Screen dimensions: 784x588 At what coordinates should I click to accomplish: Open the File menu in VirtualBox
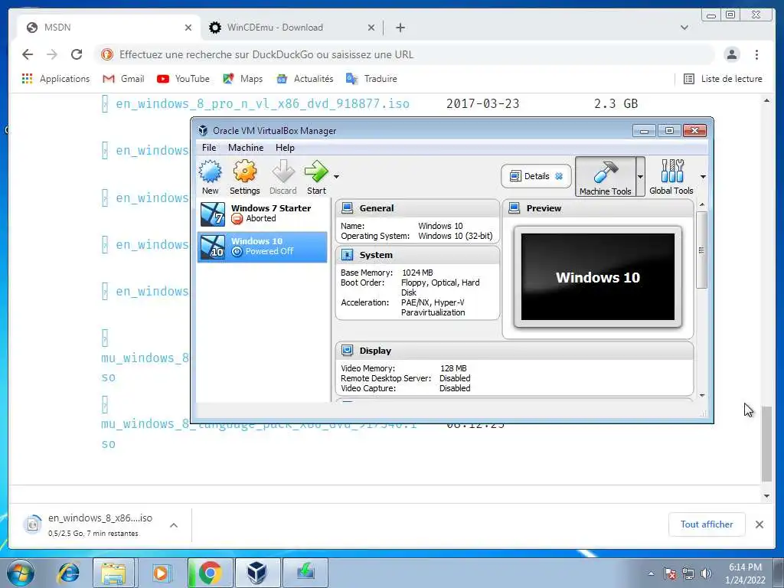209,148
